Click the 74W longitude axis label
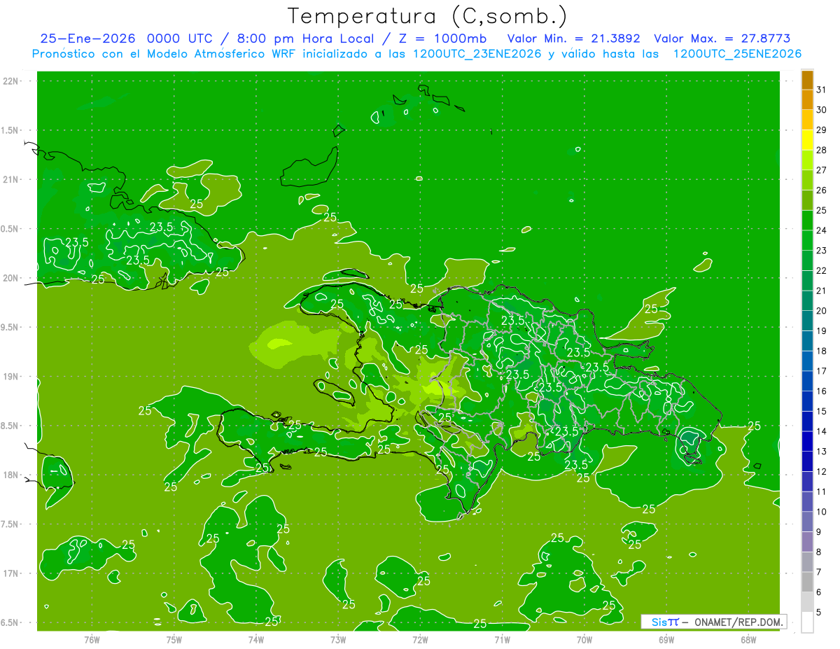840x649 pixels. pyautogui.click(x=256, y=640)
